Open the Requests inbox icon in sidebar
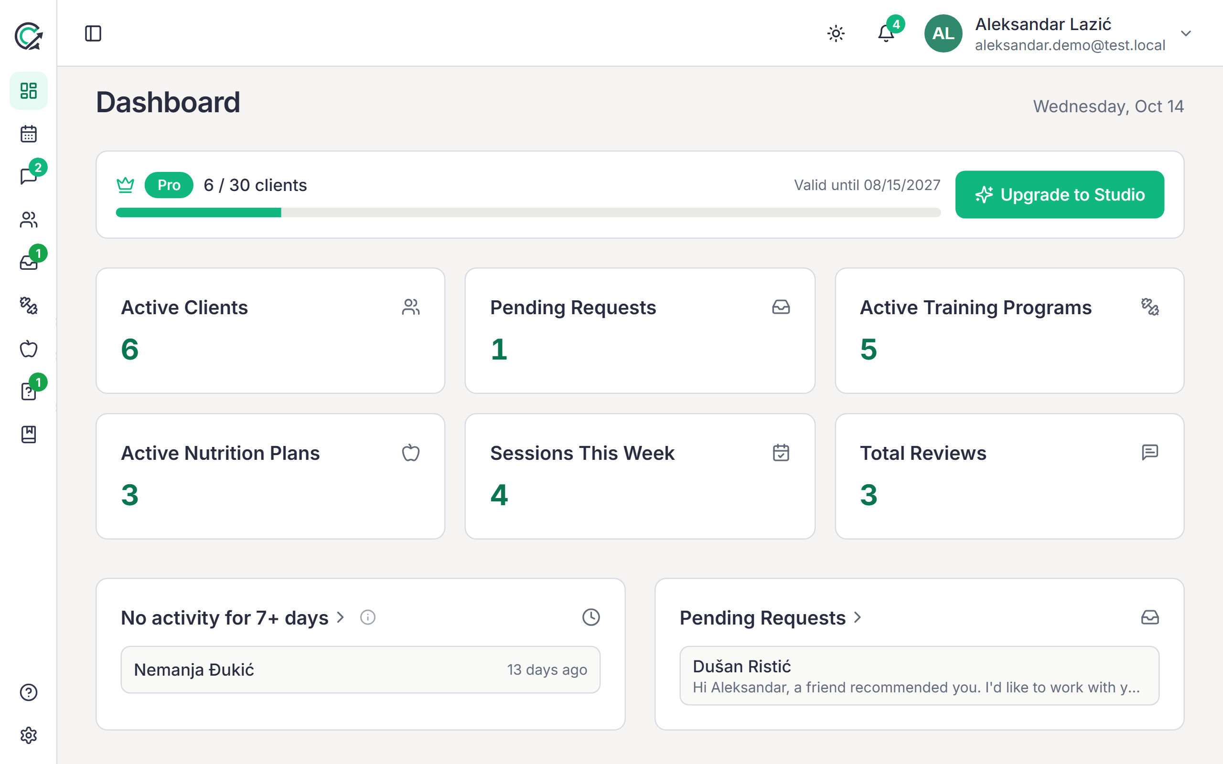The width and height of the screenshot is (1223, 764). point(29,263)
